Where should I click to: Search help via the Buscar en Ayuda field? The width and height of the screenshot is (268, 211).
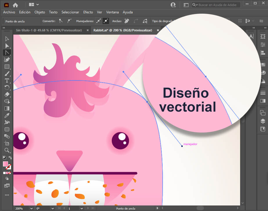point(216,5)
